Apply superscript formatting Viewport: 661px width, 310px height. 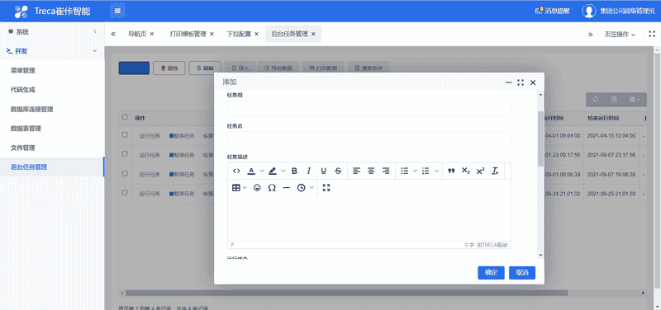(x=480, y=171)
